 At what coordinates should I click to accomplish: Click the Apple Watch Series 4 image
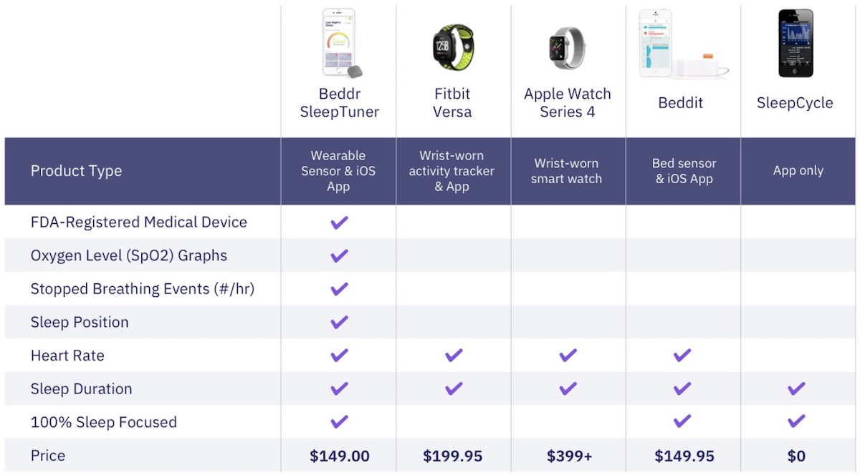567,47
